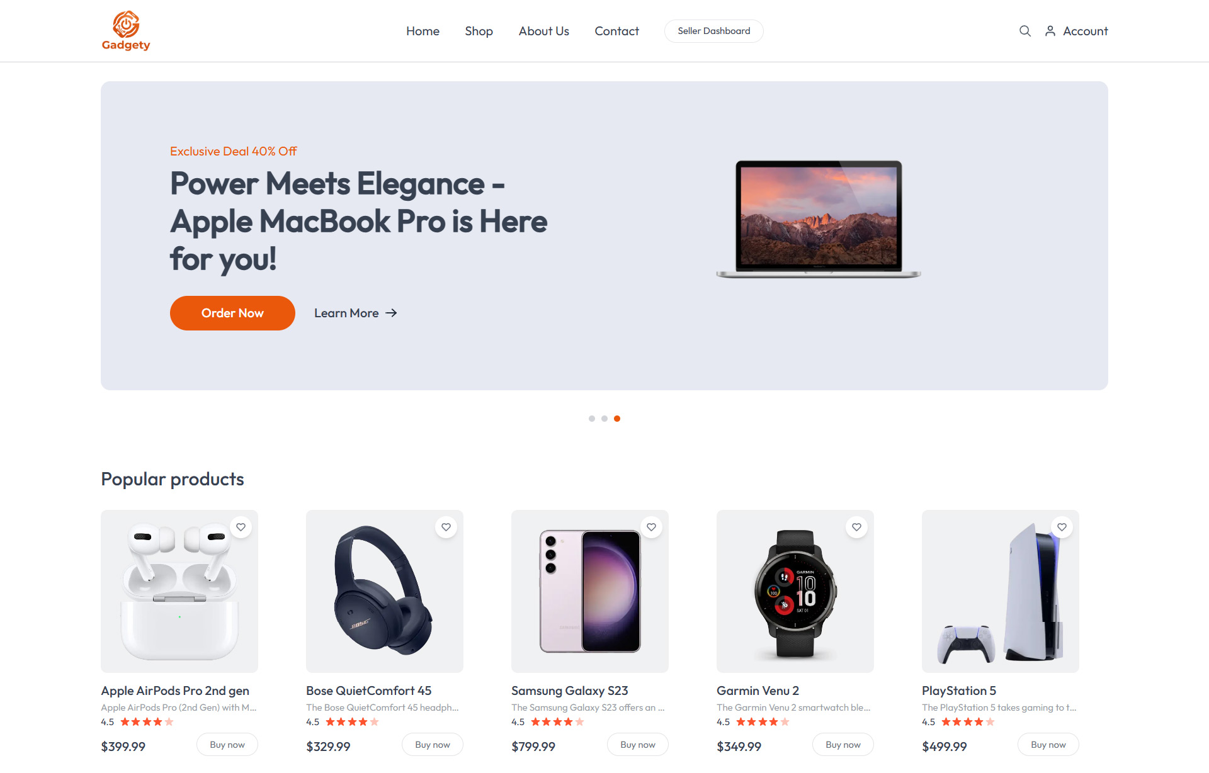This screenshot has width=1209, height=773.
Task: Click the Learn More arrow icon
Action: click(x=391, y=313)
